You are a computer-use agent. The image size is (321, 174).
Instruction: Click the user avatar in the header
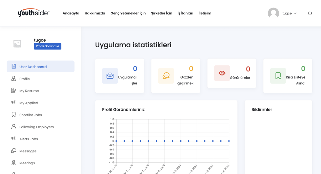273,13
